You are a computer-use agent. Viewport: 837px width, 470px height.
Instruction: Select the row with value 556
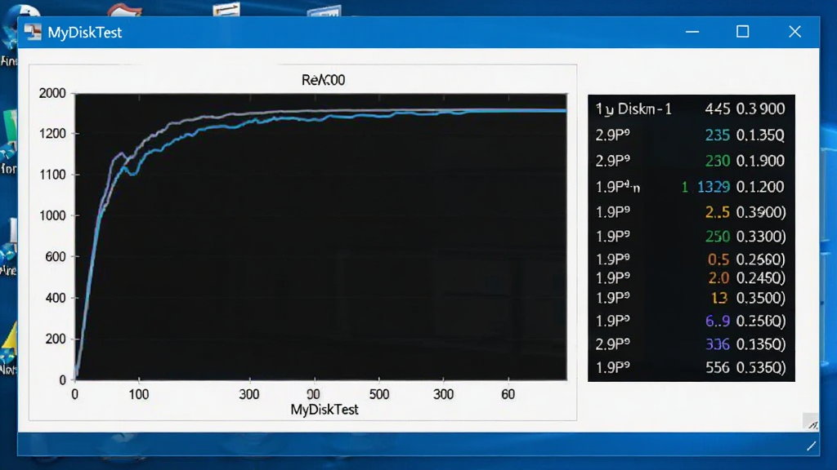[691, 368]
